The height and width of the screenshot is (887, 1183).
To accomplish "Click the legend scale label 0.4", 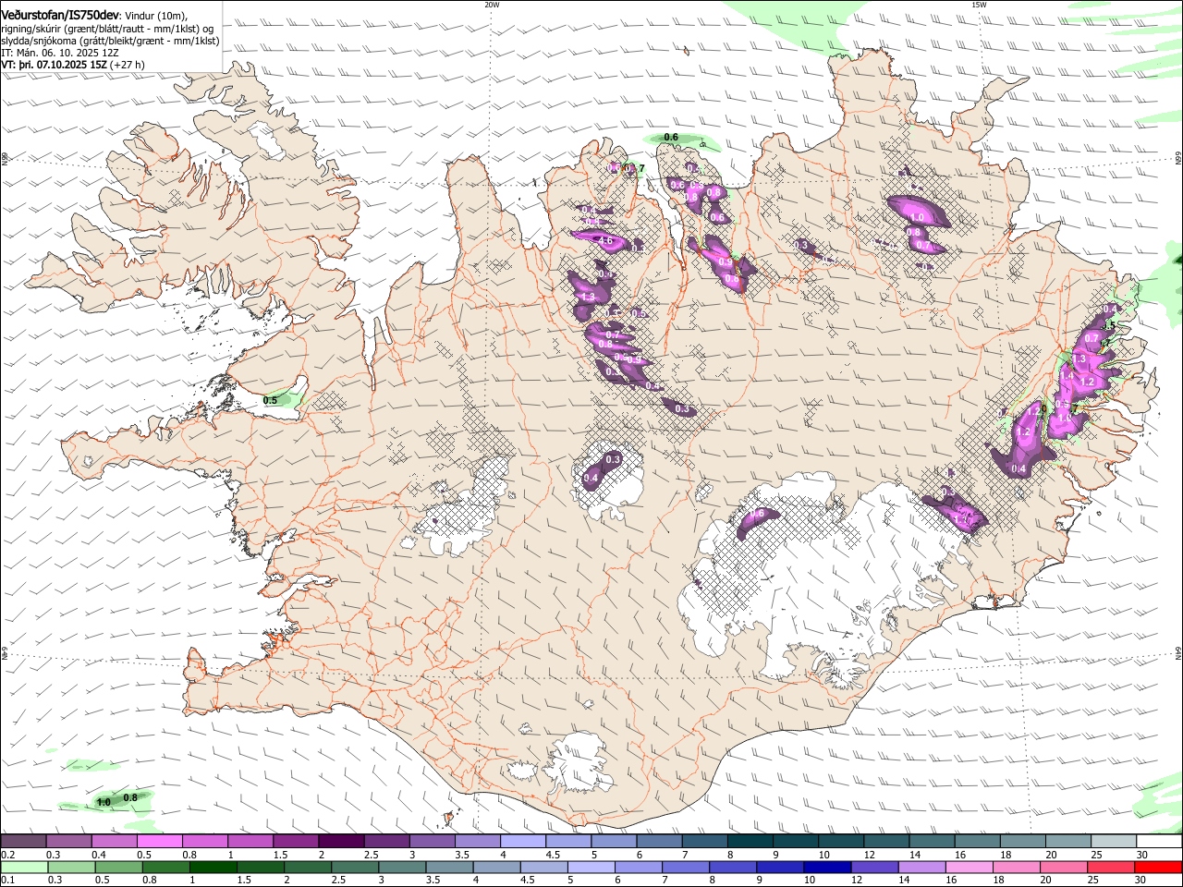I will pos(98,855).
